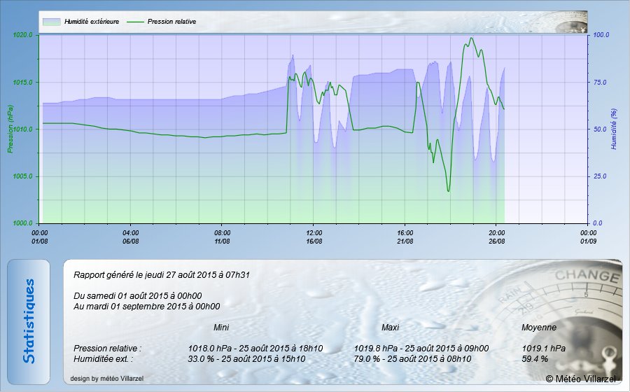Viewport: 630px width, 392px height.
Task: Click the 16:00 21/08 time axis label
Action: click(x=405, y=237)
